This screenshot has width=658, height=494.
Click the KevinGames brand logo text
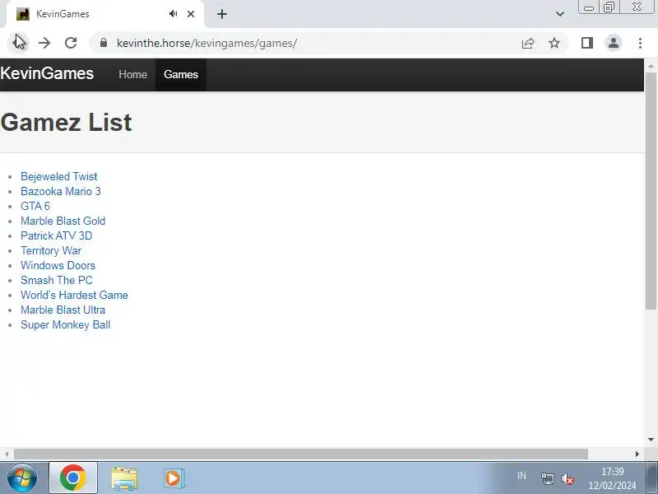[x=47, y=73]
